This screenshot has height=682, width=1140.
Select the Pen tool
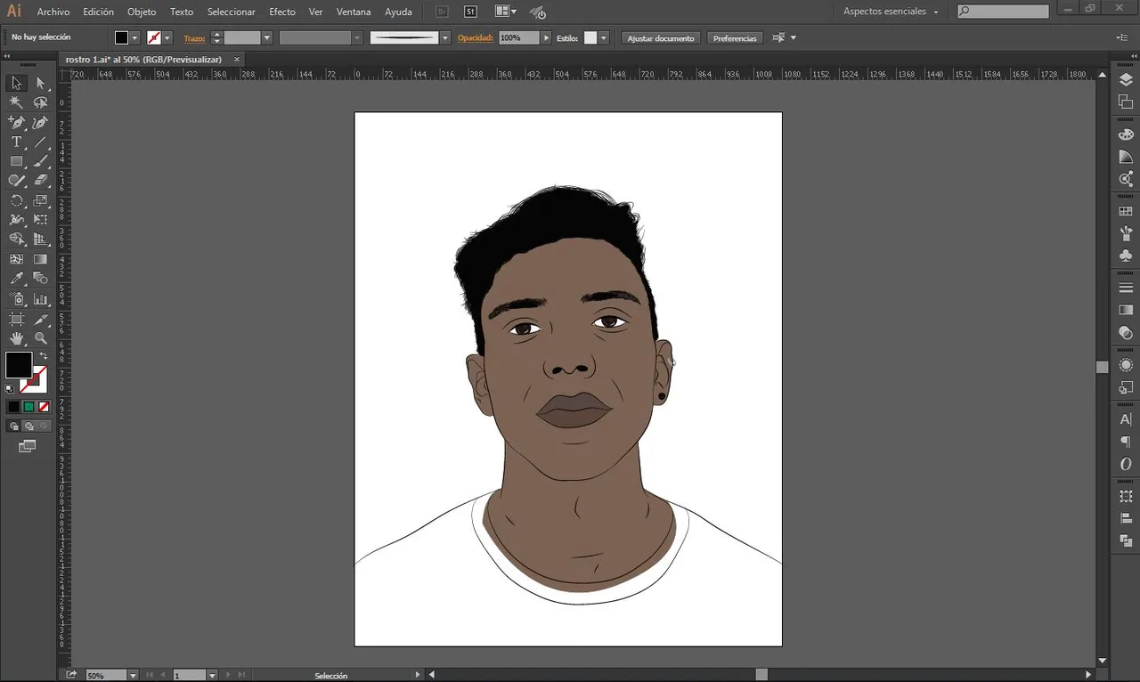(x=16, y=123)
